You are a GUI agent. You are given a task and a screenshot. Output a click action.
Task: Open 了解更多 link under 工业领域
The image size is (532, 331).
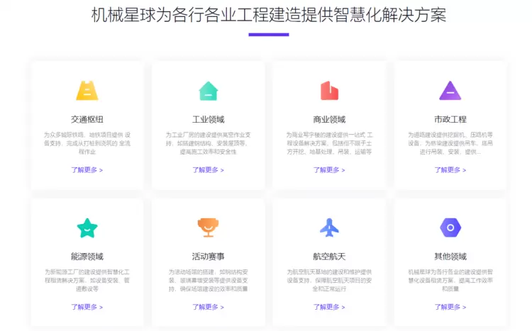[x=209, y=170]
